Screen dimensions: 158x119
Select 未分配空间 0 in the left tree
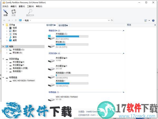18,62
